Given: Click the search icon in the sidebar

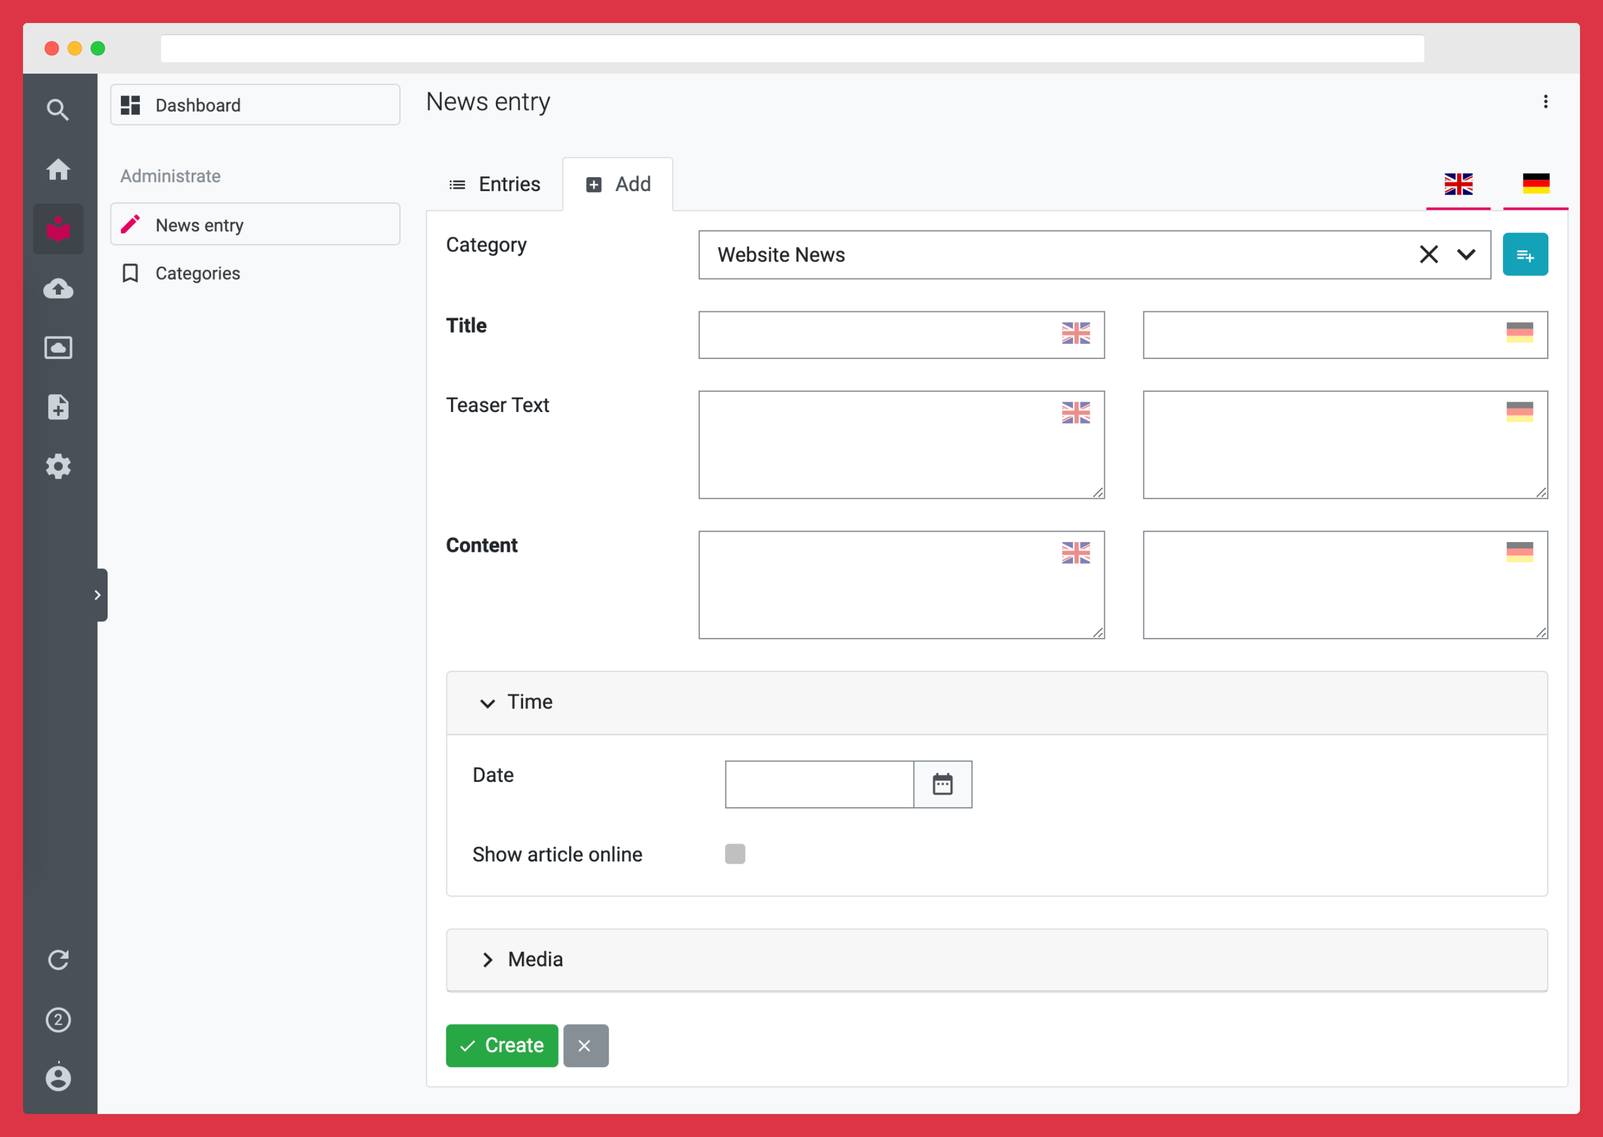Looking at the screenshot, I should click(59, 109).
